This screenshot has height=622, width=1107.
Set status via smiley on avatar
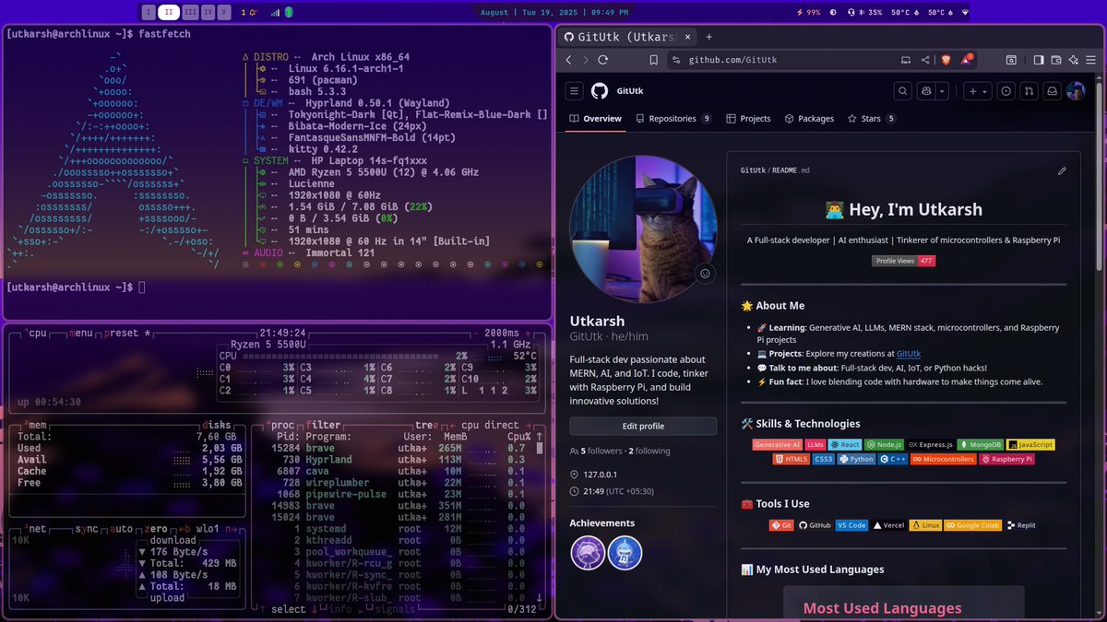pyautogui.click(x=706, y=273)
